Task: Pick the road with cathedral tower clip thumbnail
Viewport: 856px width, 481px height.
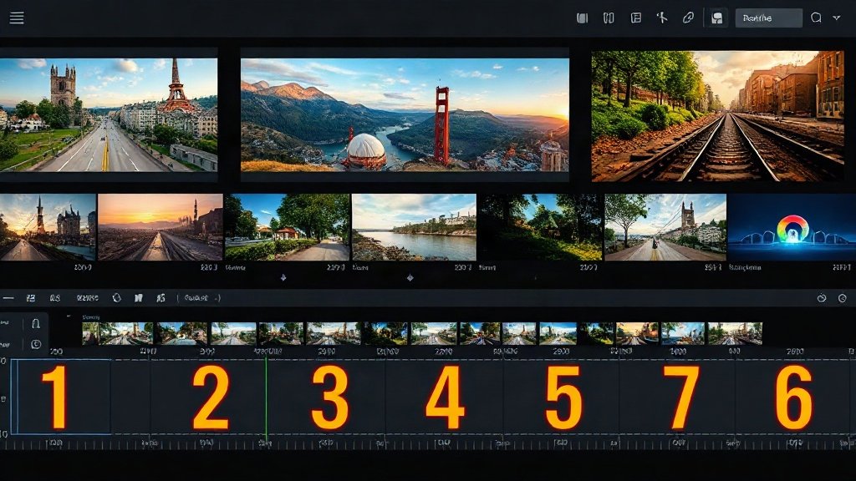Action: click(x=665, y=227)
